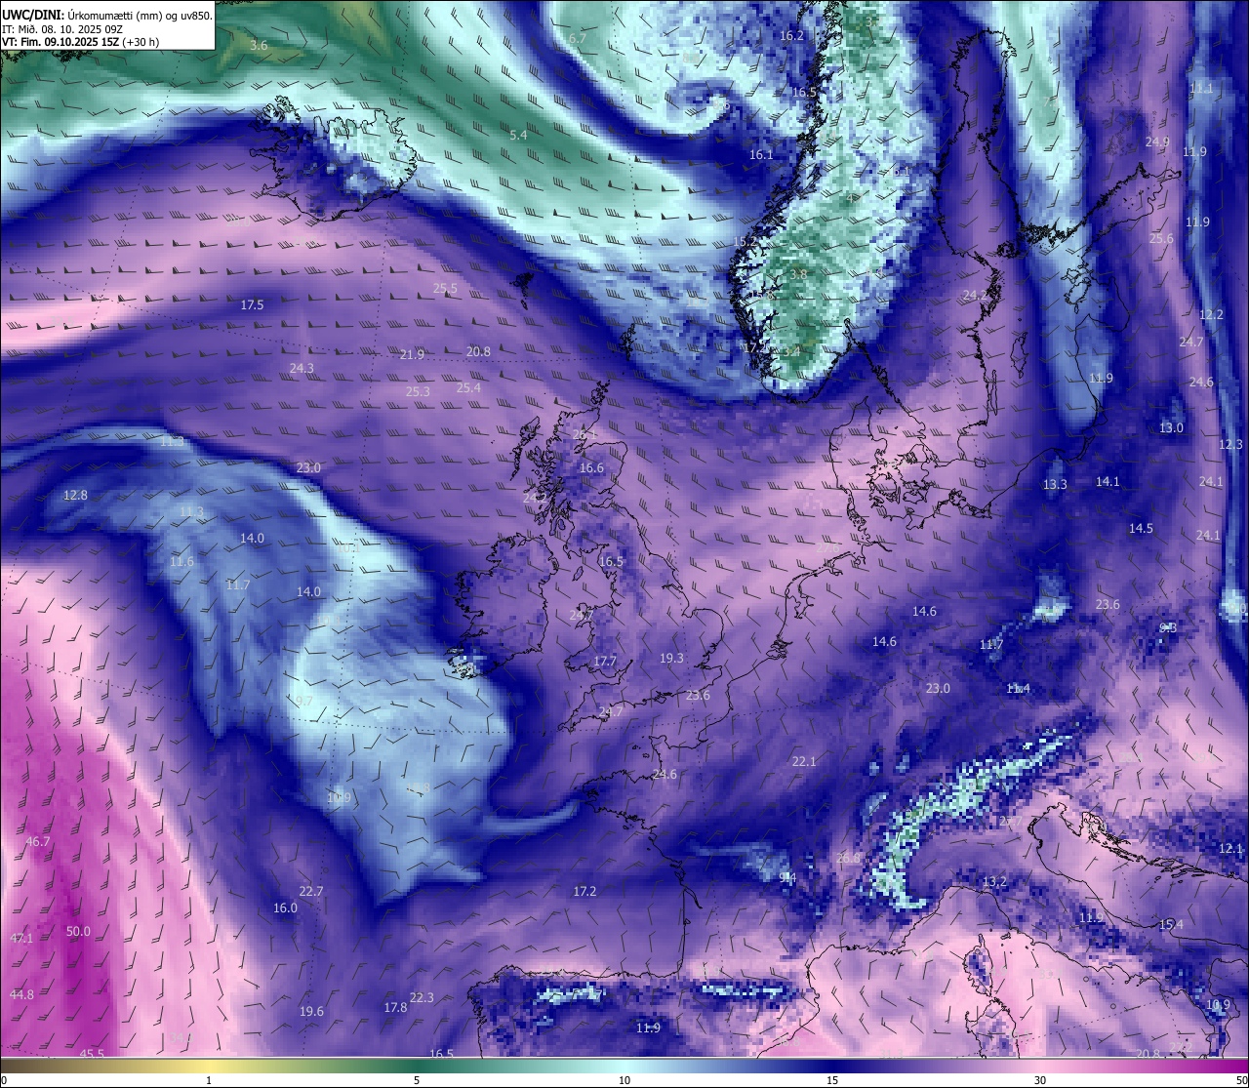
Task: Click the 19.3 value over England
Action: coord(671,658)
